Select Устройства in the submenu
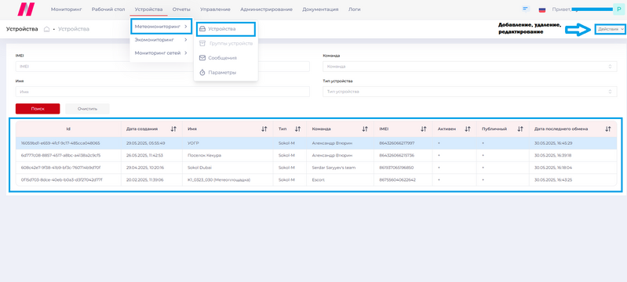Screen dimensions: 627x282 (x=226, y=29)
